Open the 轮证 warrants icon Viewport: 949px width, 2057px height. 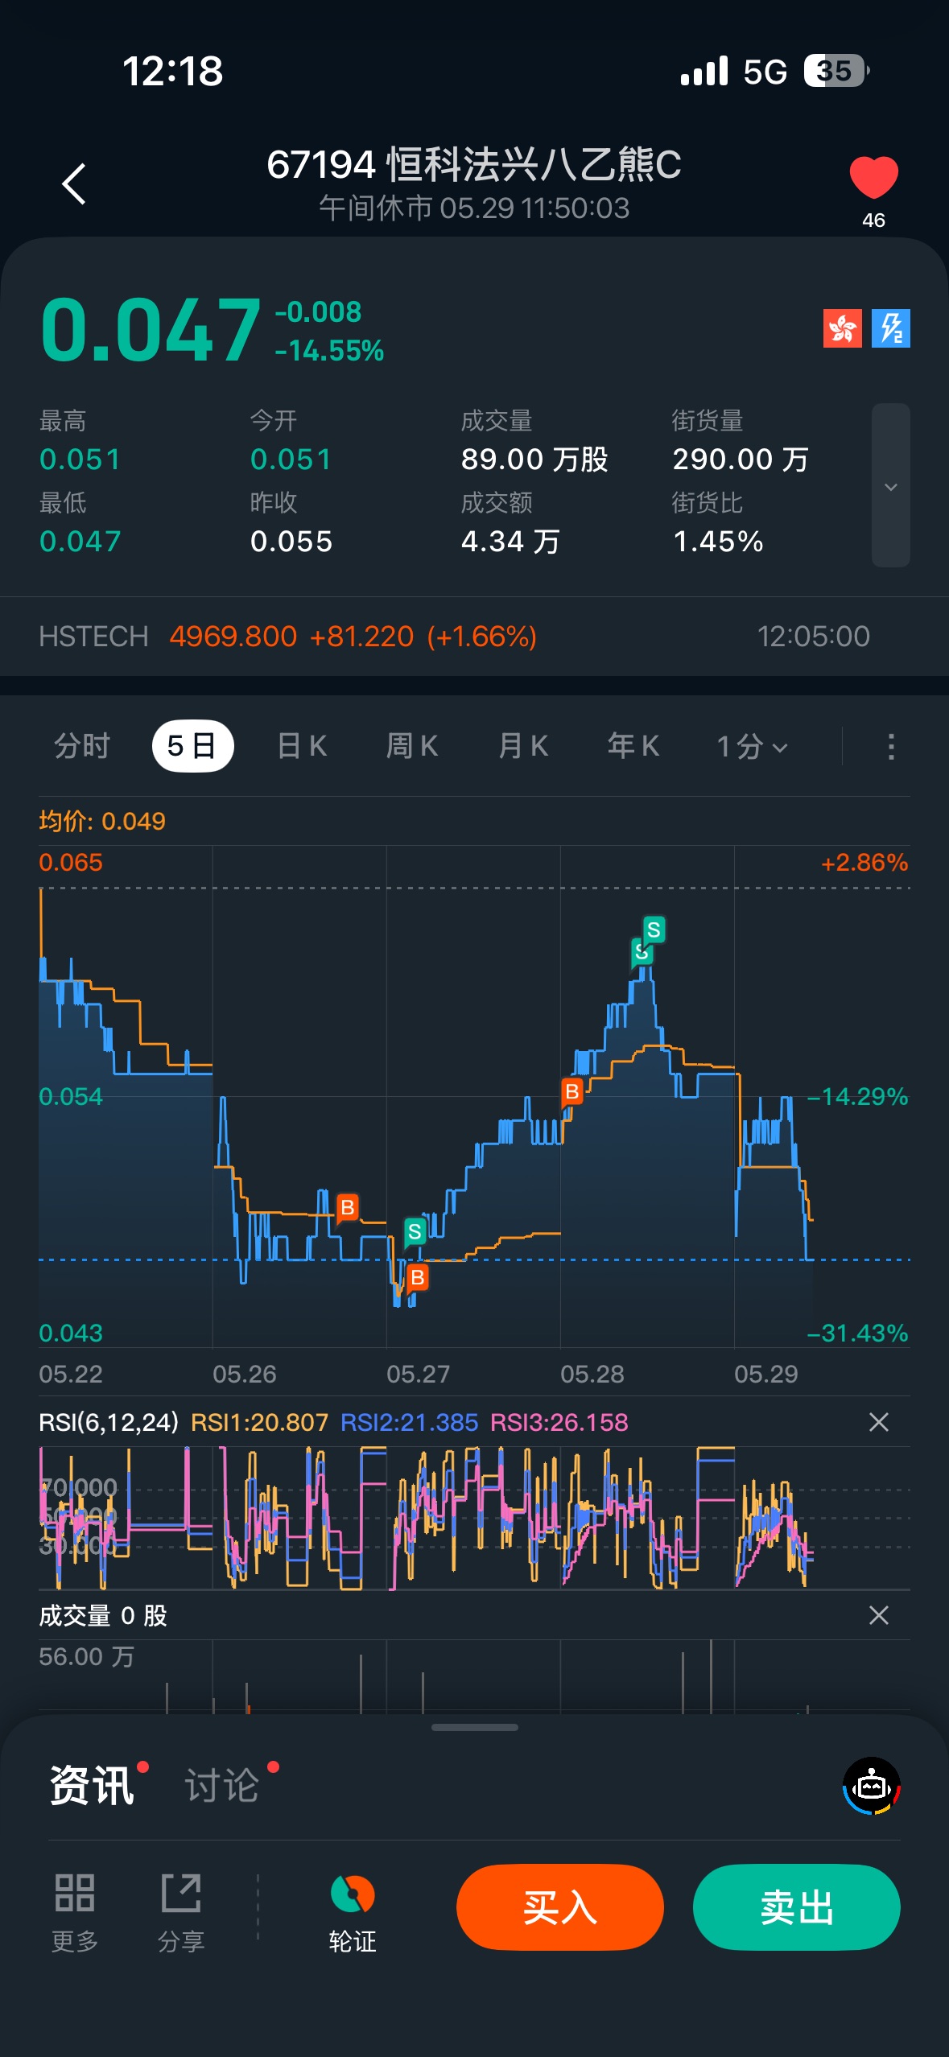(x=353, y=1912)
